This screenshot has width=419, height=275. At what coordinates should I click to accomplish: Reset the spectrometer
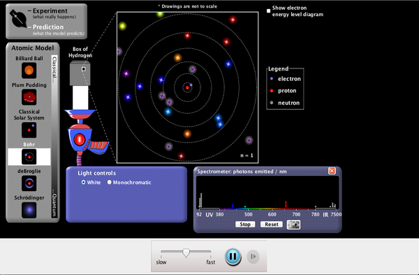coord(271,224)
